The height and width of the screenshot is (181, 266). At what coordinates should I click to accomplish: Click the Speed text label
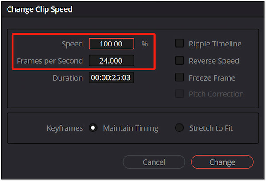pos(72,44)
